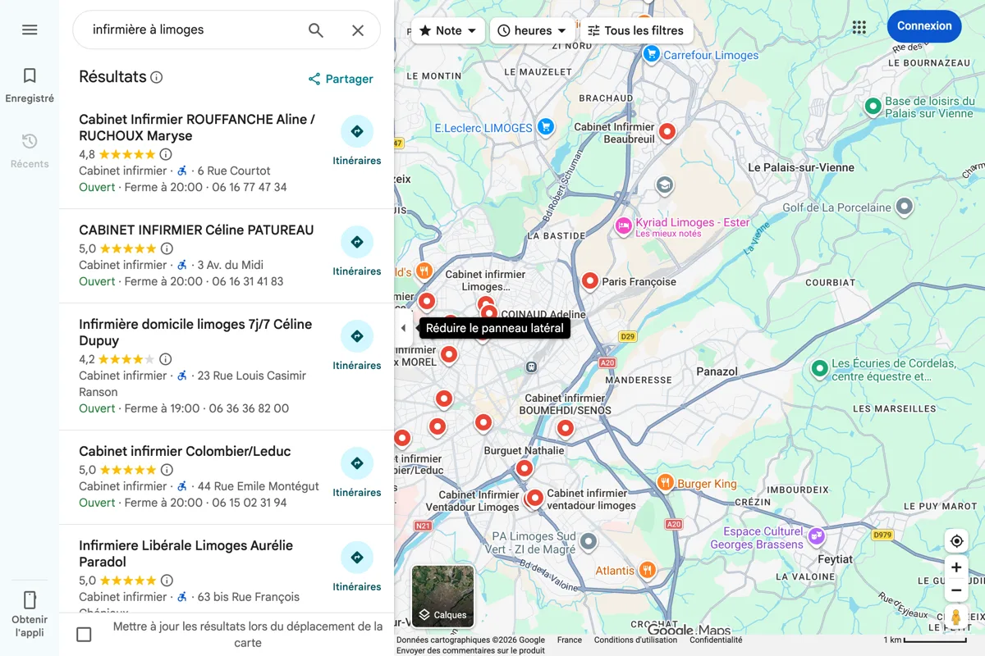
Task: Click rating info icon for ROUFFANCHE cabinet
Action: click(166, 154)
